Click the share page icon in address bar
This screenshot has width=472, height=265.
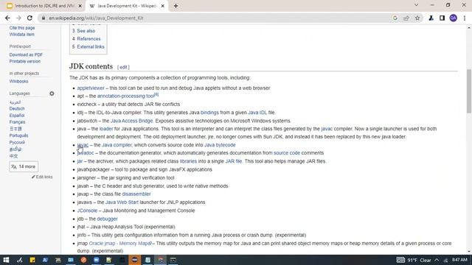coord(406,18)
